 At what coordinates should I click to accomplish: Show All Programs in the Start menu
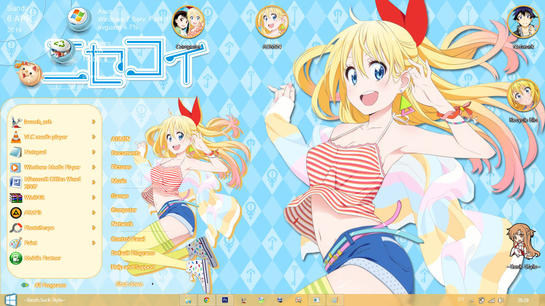(x=50, y=286)
